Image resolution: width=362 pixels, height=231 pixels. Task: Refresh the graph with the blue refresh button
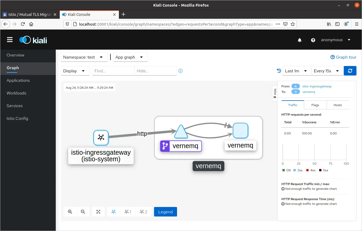tap(350, 71)
